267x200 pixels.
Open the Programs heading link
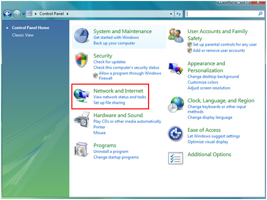click(x=105, y=145)
